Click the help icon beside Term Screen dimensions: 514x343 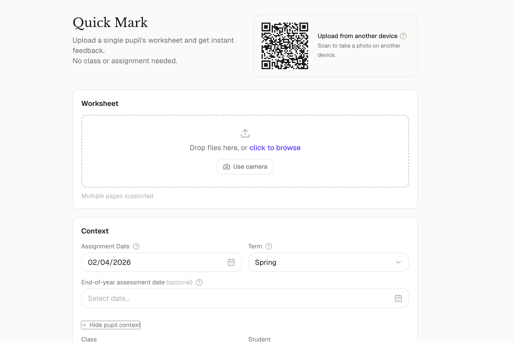tap(269, 246)
